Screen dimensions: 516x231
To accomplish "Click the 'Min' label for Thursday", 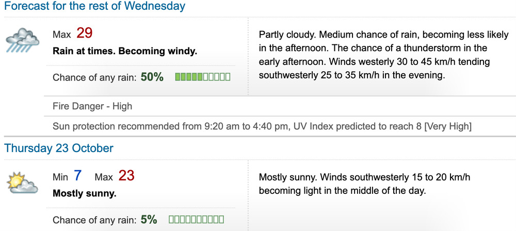I will point(60,177).
